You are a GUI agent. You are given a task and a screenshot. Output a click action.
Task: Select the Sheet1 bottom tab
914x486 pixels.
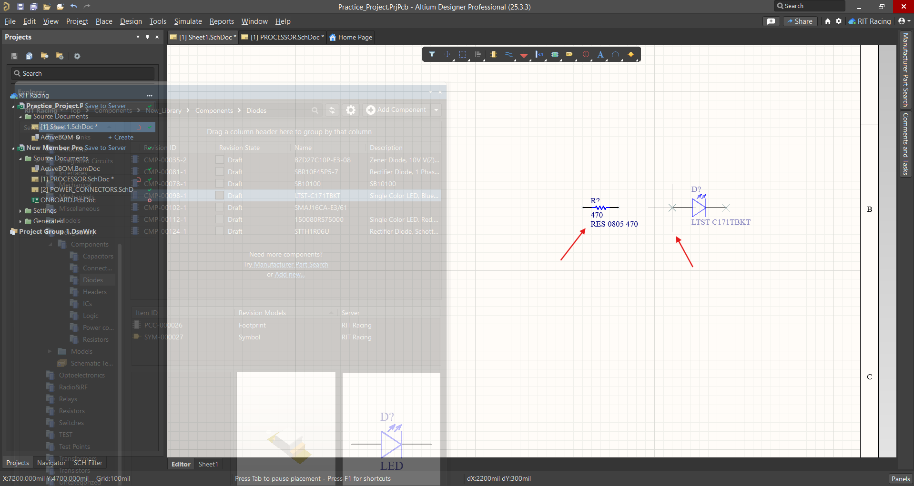[208, 464]
